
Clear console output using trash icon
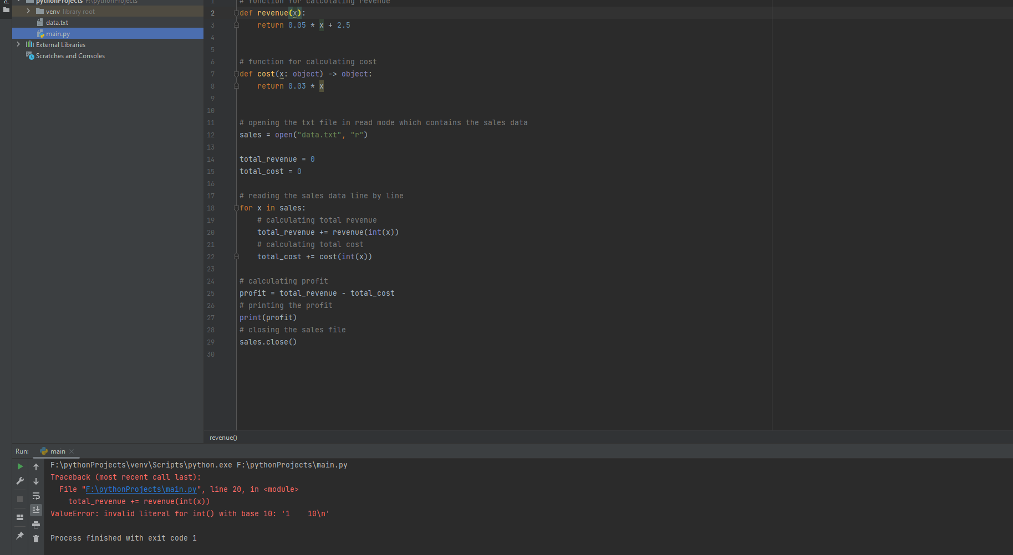pyautogui.click(x=36, y=538)
